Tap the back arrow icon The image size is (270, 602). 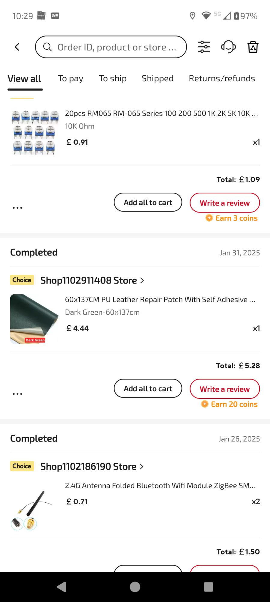pos(17,47)
